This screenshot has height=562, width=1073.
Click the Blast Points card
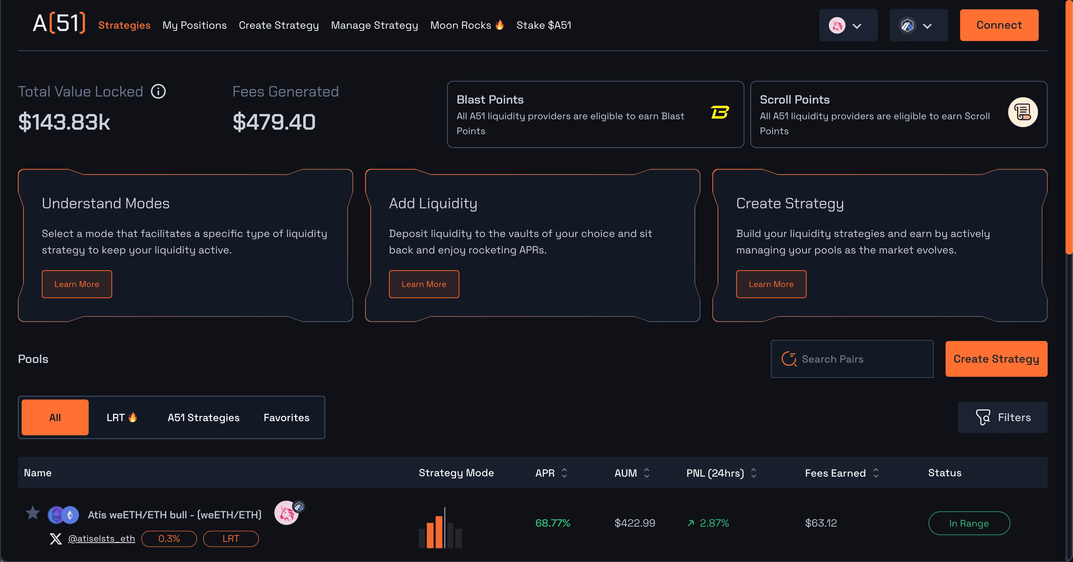(595, 114)
